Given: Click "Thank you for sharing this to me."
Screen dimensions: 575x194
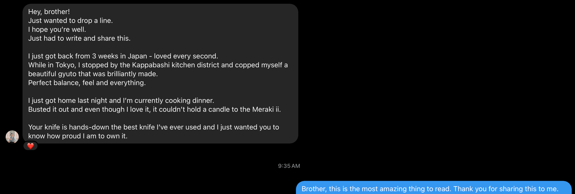Looking at the screenshot, I should pyautogui.click(x=506, y=189).
